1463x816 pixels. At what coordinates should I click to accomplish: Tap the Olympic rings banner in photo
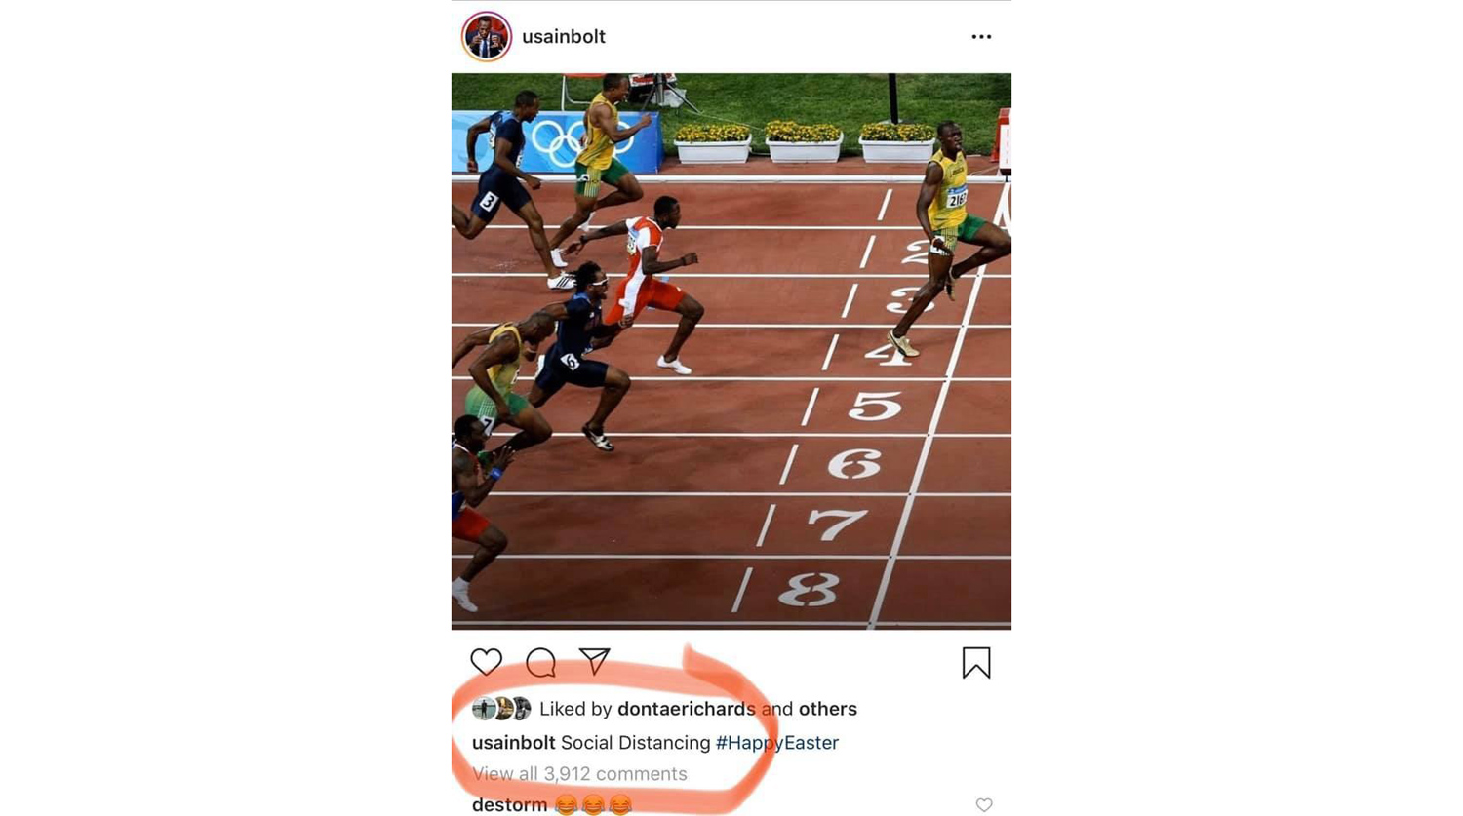pyautogui.click(x=556, y=142)
